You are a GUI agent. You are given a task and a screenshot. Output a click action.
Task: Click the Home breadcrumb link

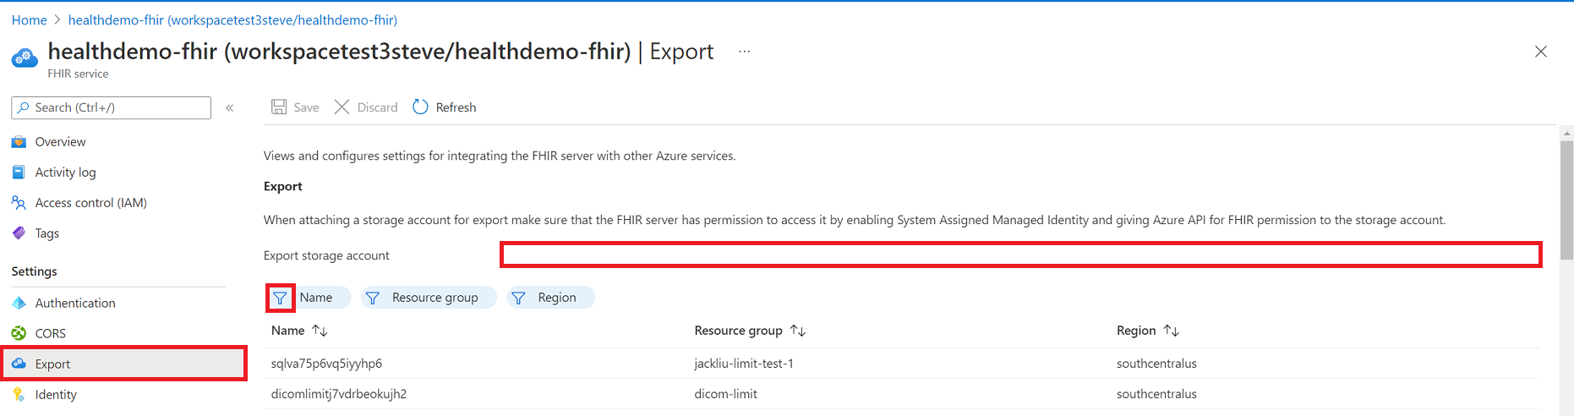point(30,20)
